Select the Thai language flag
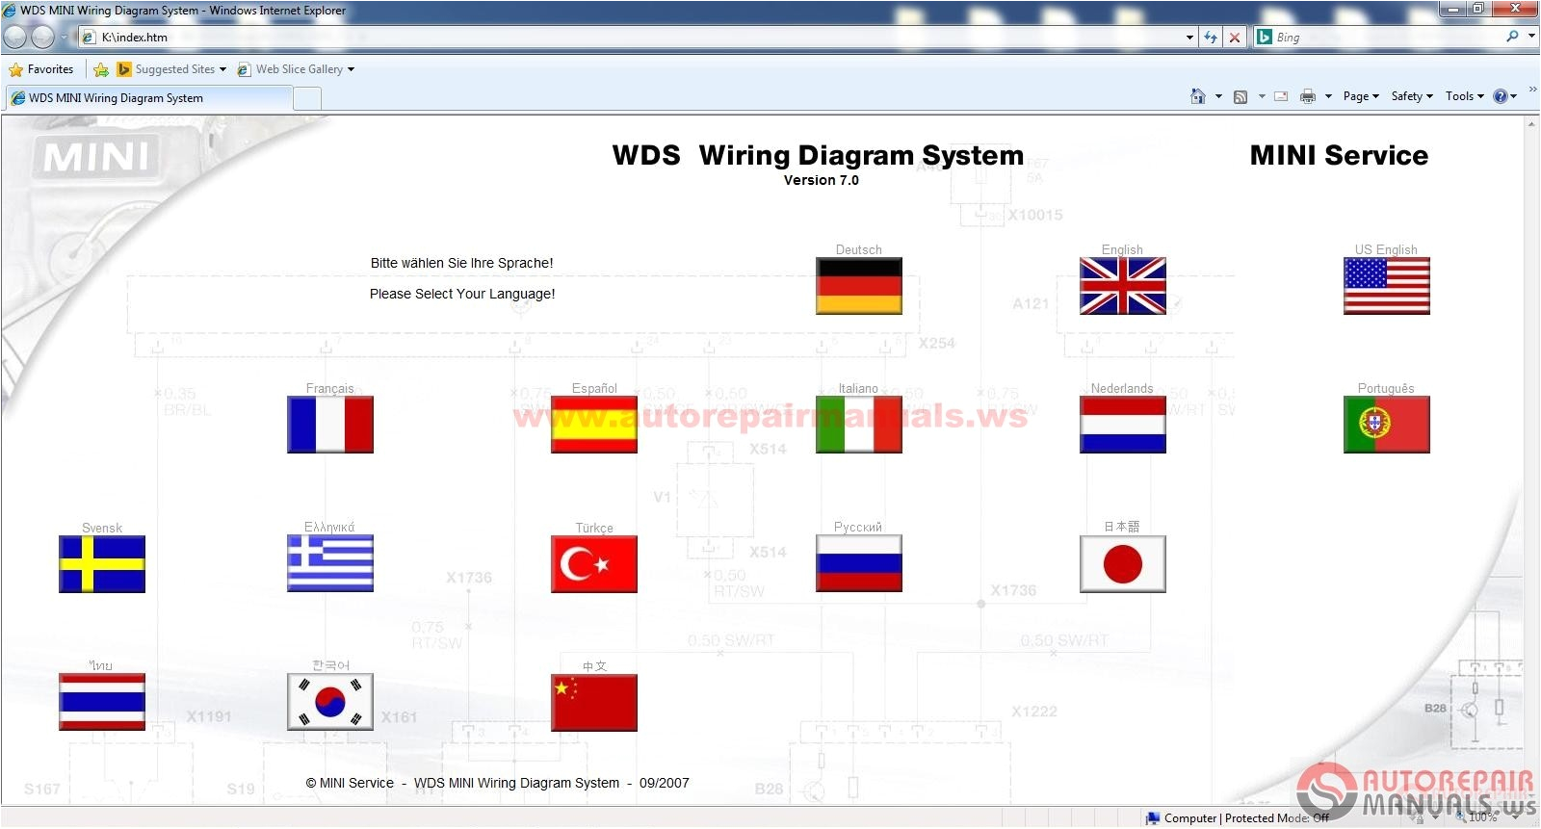Screen dimensions: 1541x829 102,702
